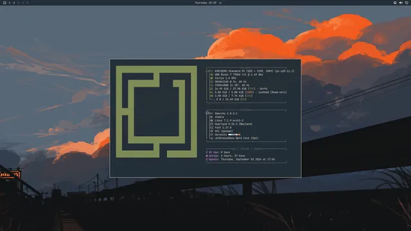
Task: Click the green Omarchy ASCII logo in the terminal
Action: click(x=157, y=112)
